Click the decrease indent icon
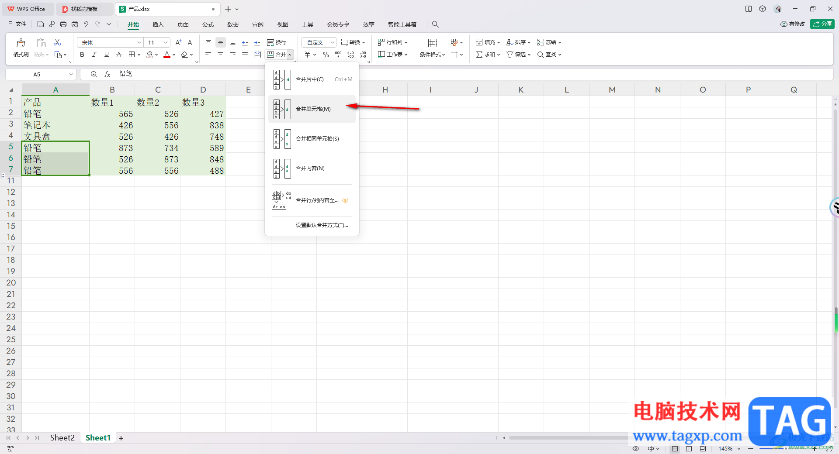Screen dimensions: 839x454 [245, 42]
